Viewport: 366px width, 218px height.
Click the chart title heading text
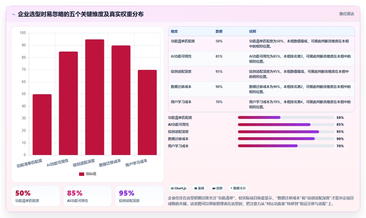click(81, 14)
